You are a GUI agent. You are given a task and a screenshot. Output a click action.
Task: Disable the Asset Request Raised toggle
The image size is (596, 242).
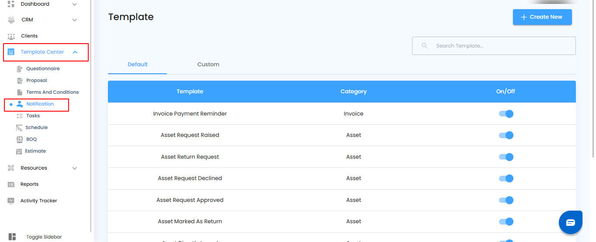tap(506, 135)
